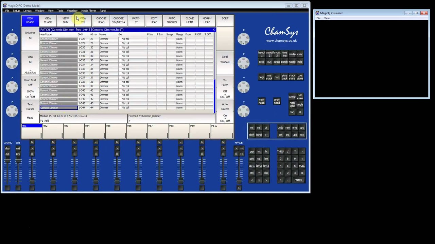This screenshot has height=244, width=435.
Task: Click encoder wheel X
Action: [x=243, y=111]
